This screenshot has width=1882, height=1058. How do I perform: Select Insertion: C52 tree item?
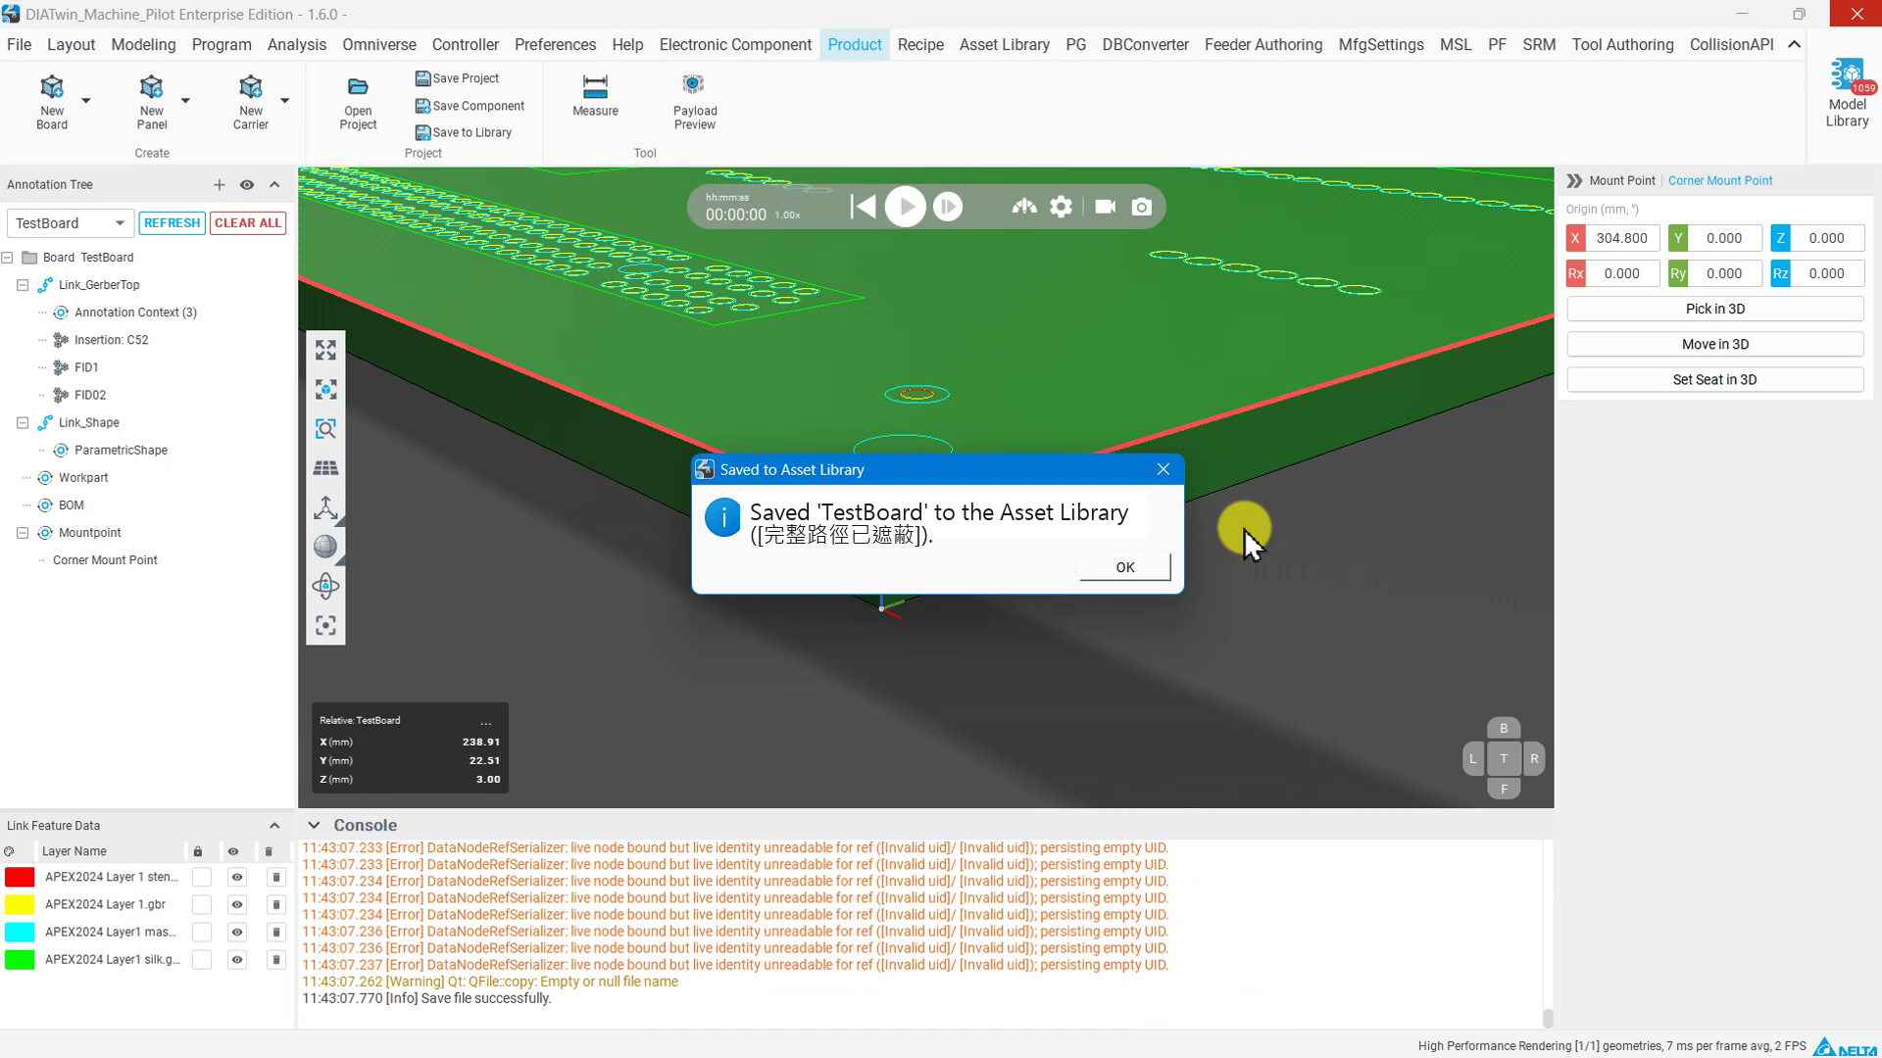pos(112,340)
